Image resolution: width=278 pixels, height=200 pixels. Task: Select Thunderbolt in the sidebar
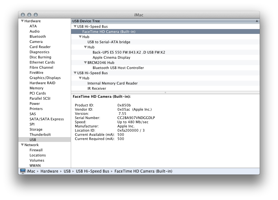pos(40,135)
